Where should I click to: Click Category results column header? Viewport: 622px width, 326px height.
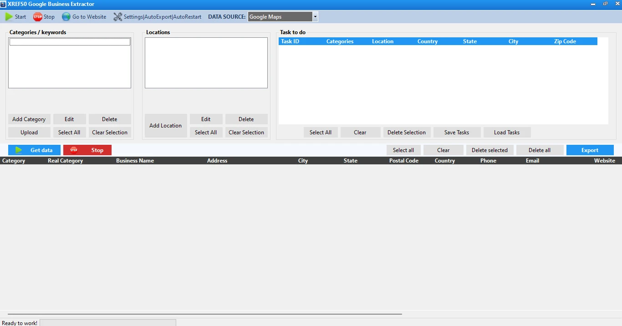pyautogui.click(x=14, y=161)
